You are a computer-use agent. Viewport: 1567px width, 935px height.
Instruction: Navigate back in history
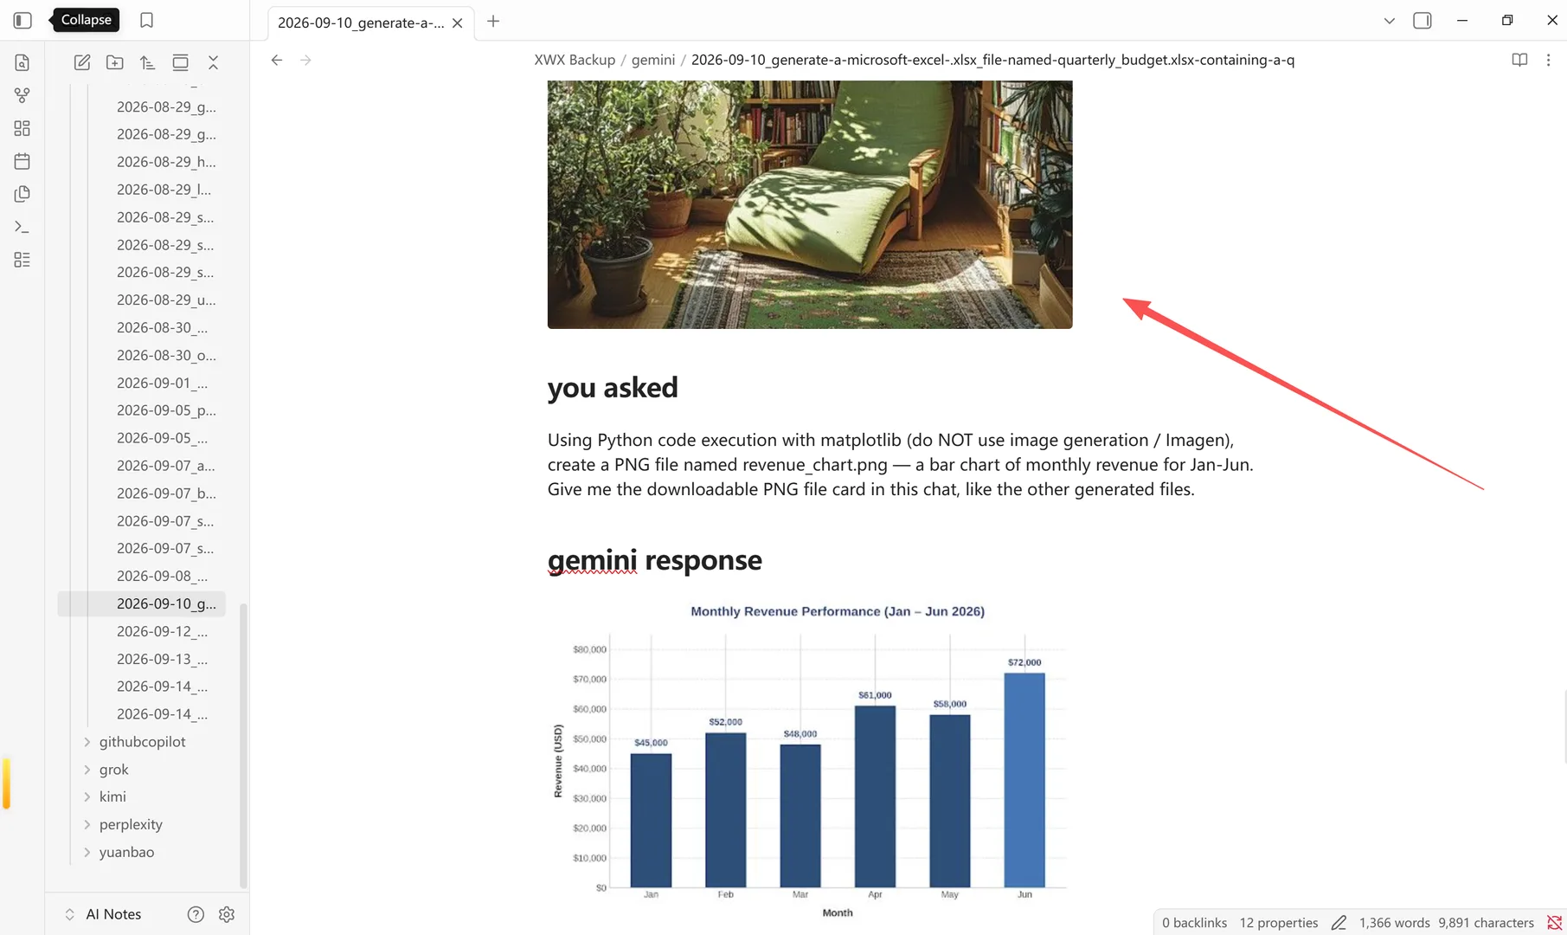[277, 60]
